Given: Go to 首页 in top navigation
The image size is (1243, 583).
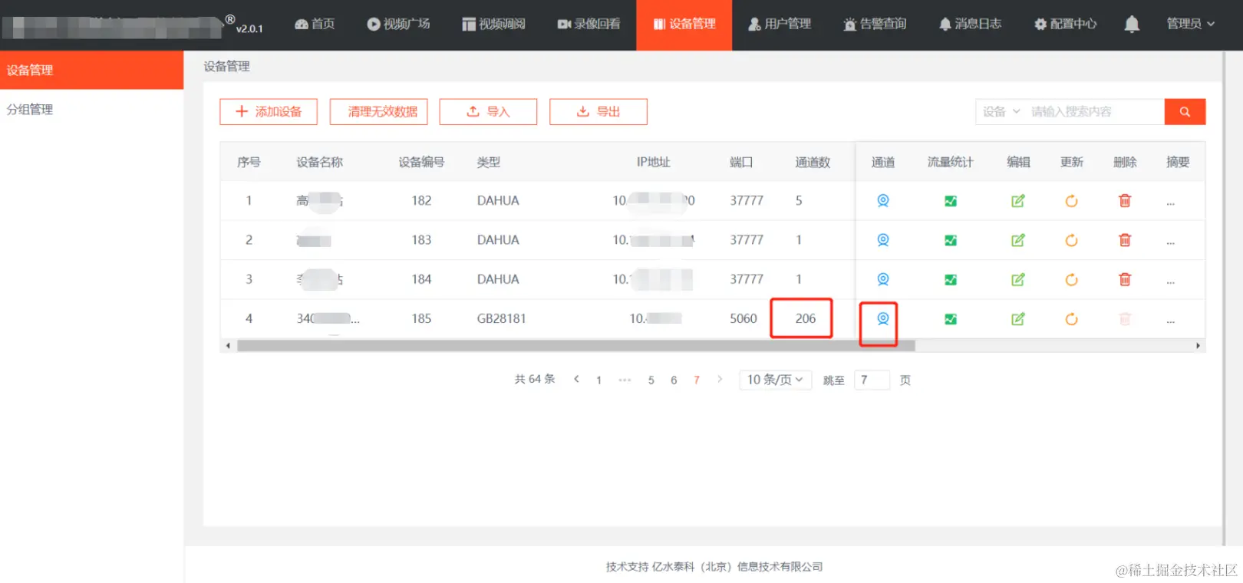Looking at the screenshot, I should coord(315,24).
